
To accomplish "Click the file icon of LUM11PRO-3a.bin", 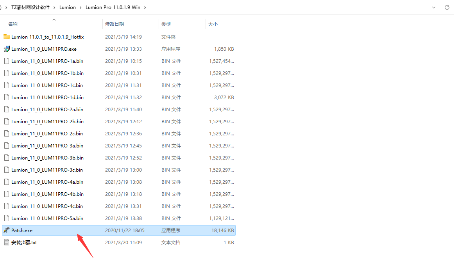I will point(6,146).
